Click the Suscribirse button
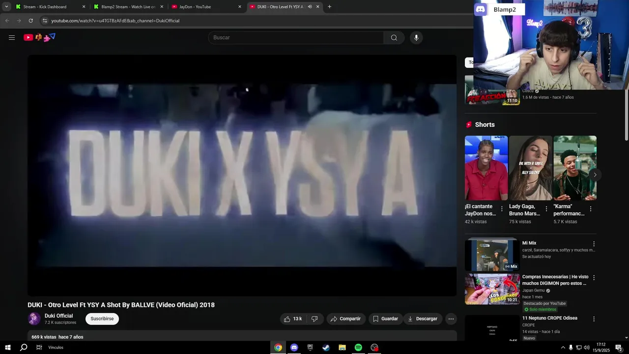 tap(102, 319)
